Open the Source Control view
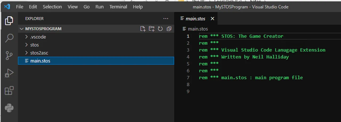Screen dimensions: 341x122 click(9, 55)
